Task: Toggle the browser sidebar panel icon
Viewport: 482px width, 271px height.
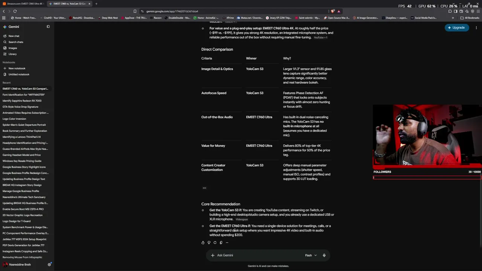Action: tap(456, 11)
